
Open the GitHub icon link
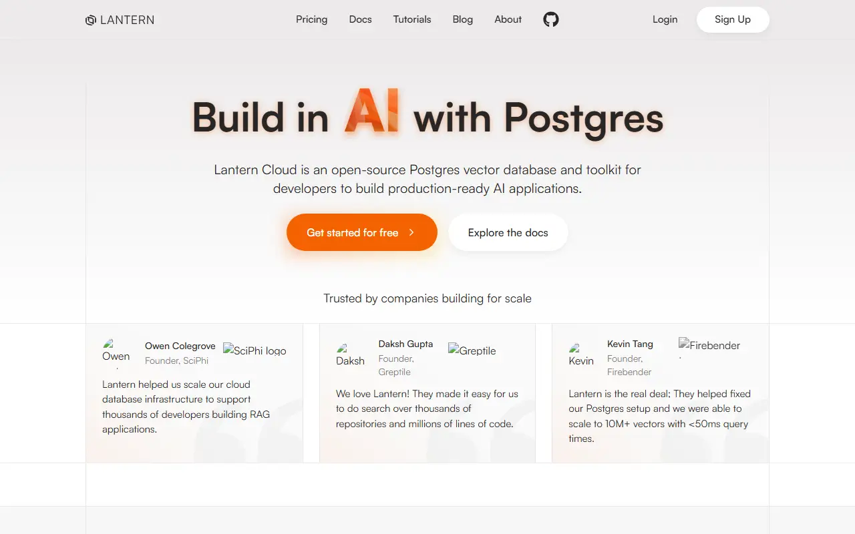coord(551,19)
